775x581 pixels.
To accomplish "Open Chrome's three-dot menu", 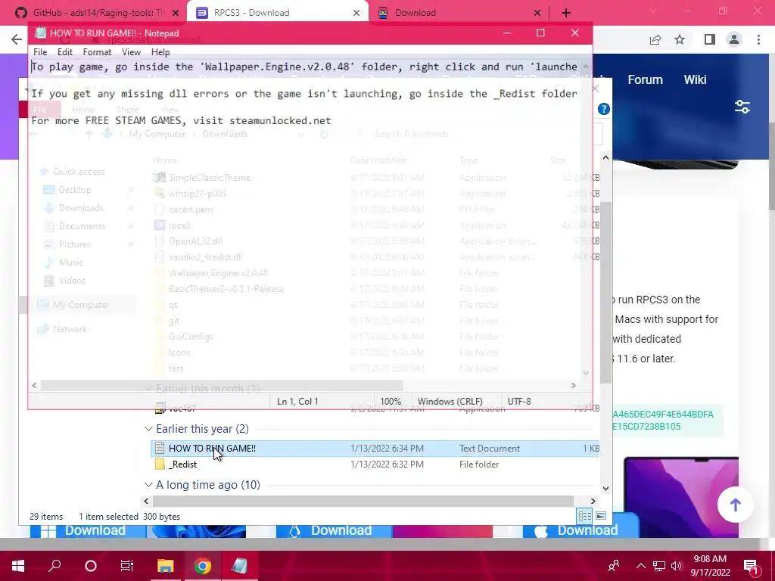I will point(758,39).
